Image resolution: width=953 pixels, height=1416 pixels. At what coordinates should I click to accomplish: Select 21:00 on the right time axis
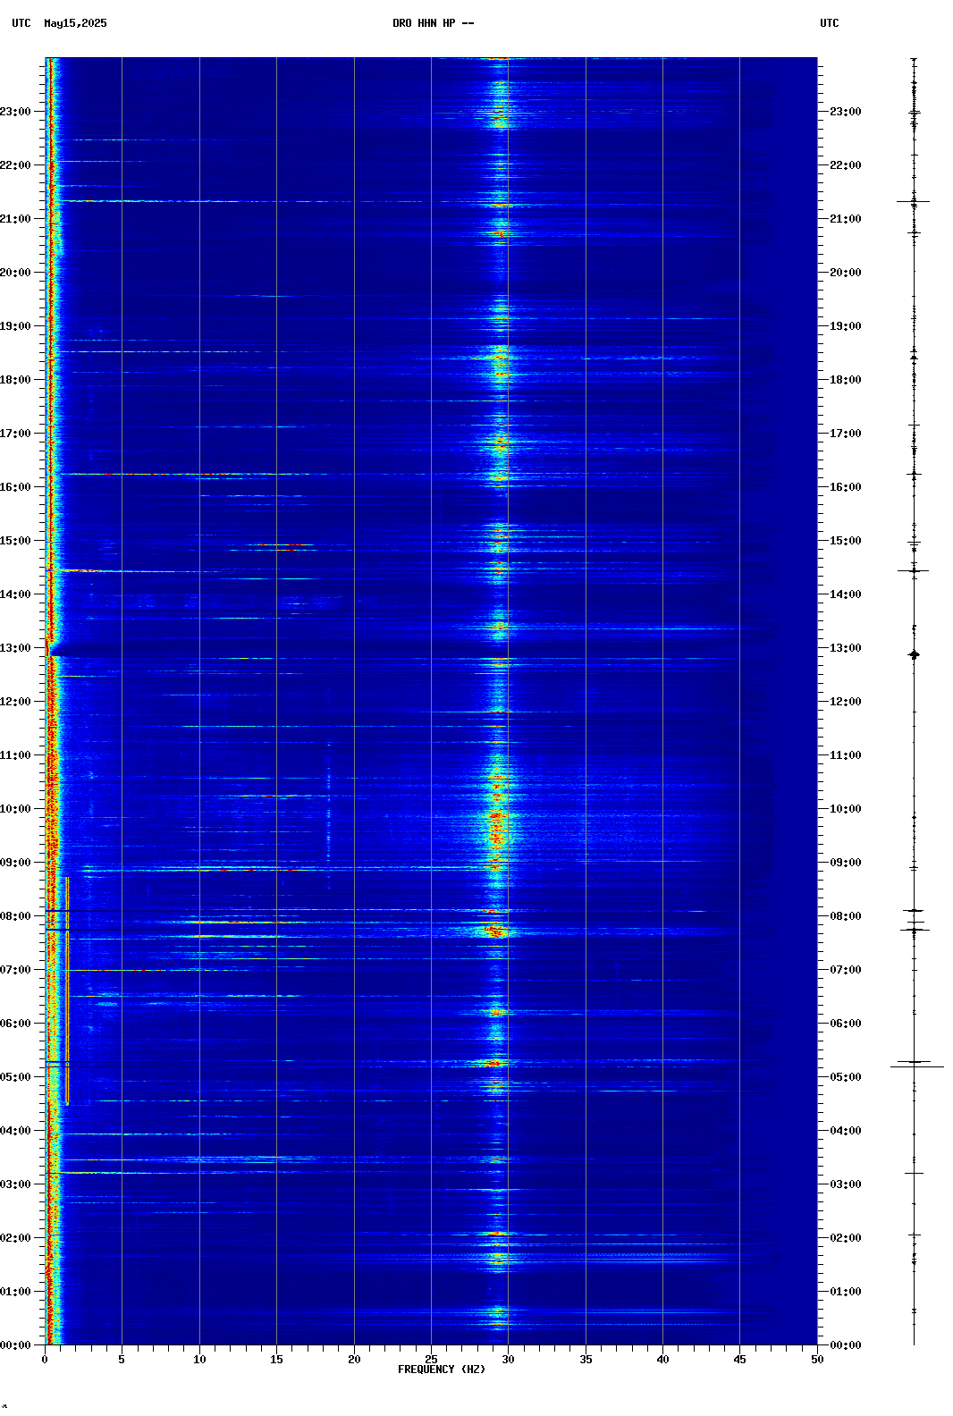click(846, 219)
